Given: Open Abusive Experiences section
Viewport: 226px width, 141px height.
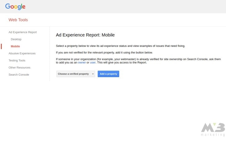Looking at the screenshot, I should click(x=22, y=53).
